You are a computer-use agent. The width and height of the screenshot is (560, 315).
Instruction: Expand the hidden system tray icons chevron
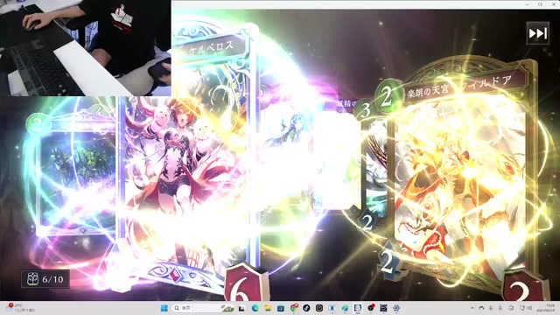472,308
